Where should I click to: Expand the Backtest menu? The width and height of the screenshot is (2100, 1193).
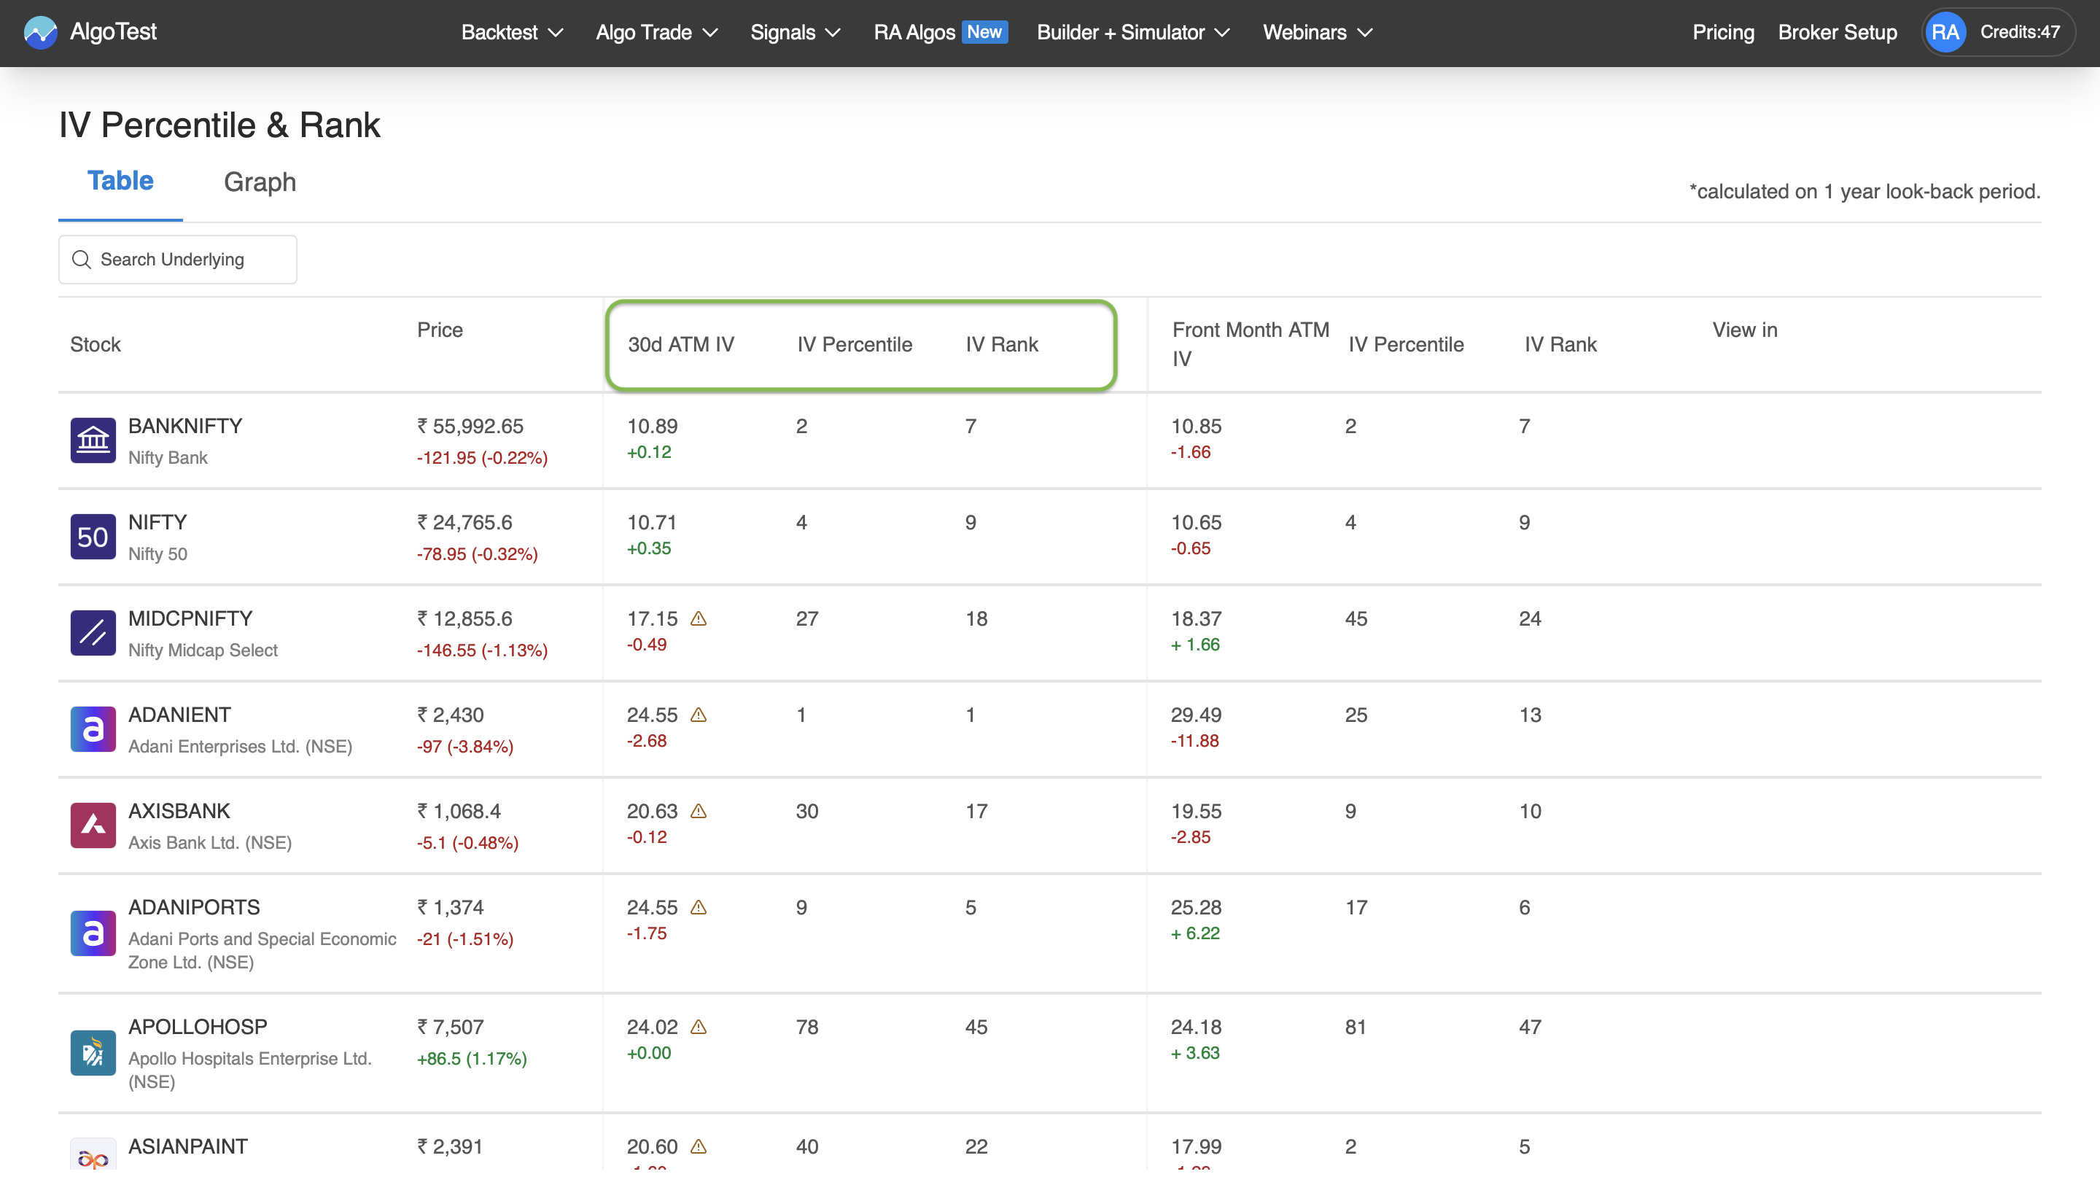(512, 32)
